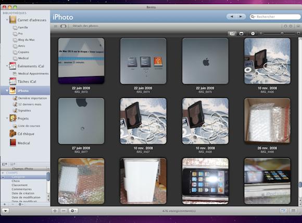Switch to form view icon in navigation bar
The height and width of the screenshot is (223, 302).
coord(63,26)
